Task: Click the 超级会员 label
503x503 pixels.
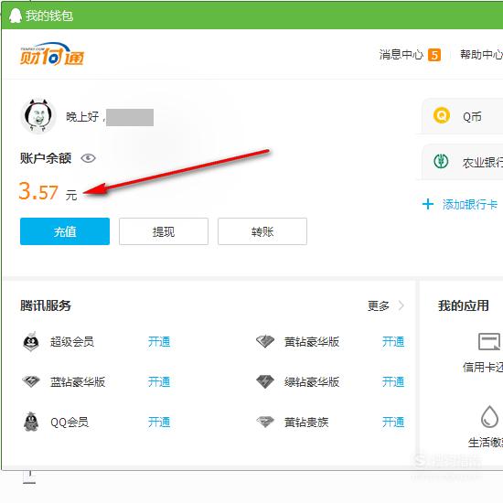Action: tap(72, 342)
